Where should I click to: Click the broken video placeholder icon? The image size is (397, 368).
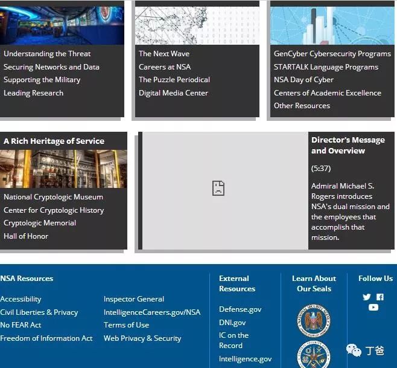pyautogui.click(x=218, y=188)
